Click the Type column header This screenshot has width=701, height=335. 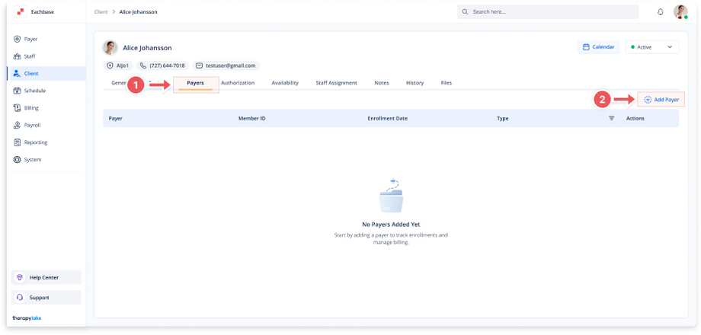(x=502, y=118)
